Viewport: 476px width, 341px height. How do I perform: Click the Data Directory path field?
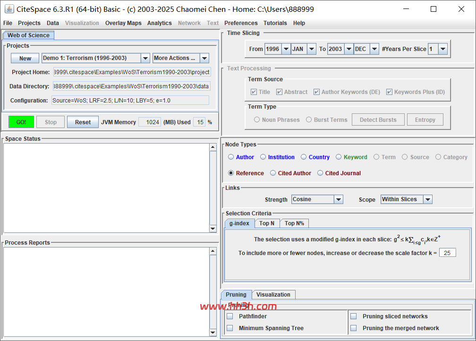pos(131,86)
